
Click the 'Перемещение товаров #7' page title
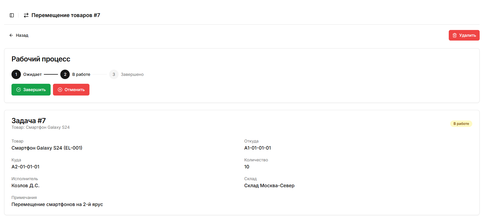point(66,15)
